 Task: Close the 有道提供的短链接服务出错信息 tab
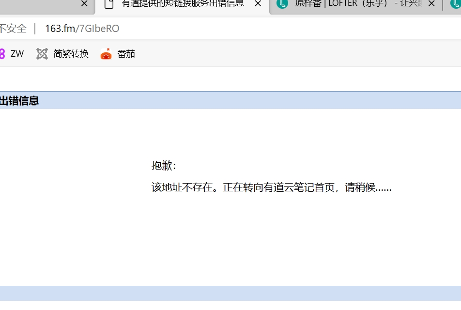tap(258, 4)
